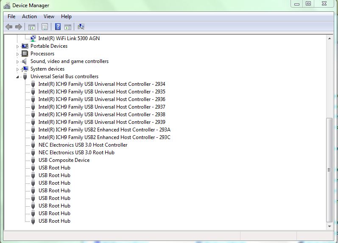Expand Sound, video and game controllers
This screenshot has height=243, width=338.
tap(17, 62)
